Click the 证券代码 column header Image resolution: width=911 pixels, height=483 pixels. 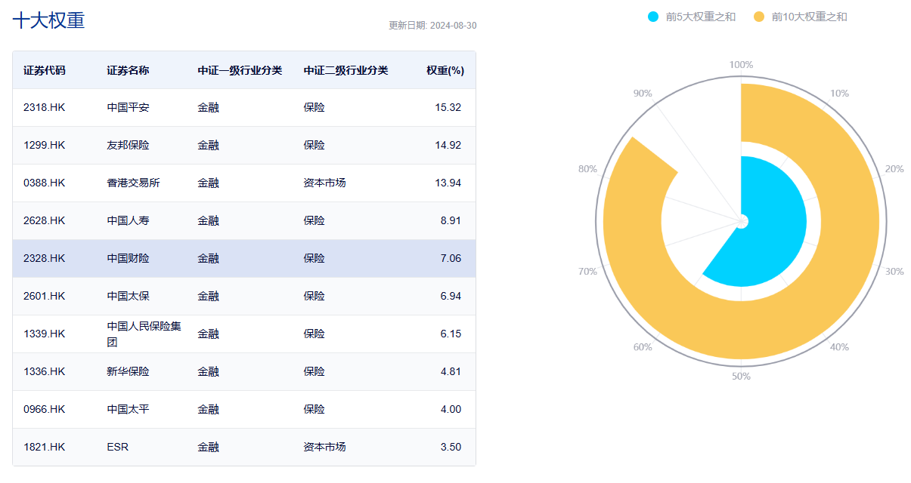[45, 70]
